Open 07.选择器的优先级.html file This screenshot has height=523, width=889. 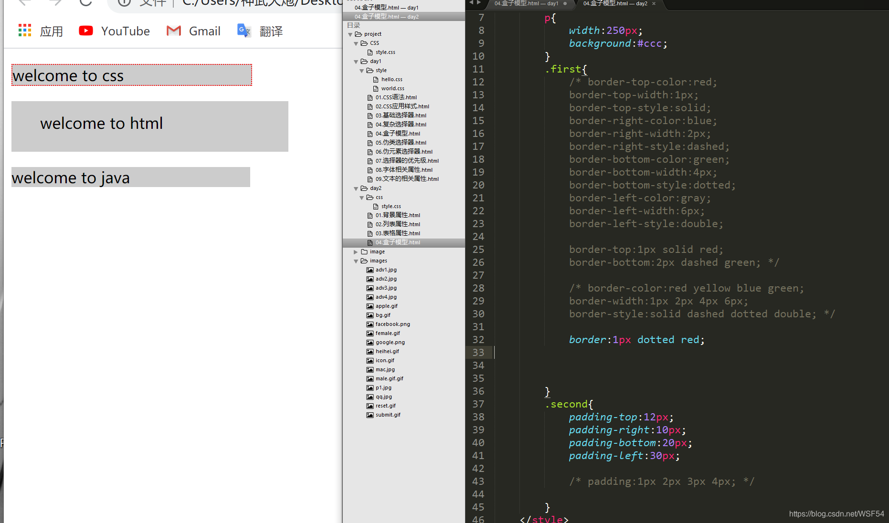[407, 161]
